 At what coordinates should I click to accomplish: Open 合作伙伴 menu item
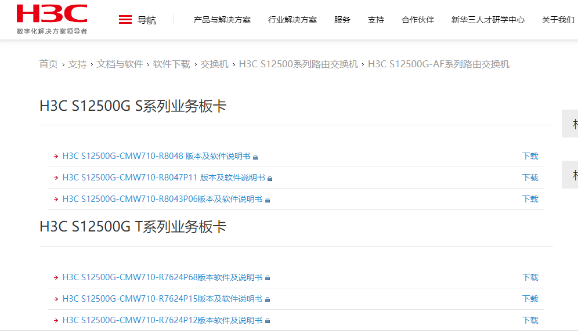coord(418,20)
